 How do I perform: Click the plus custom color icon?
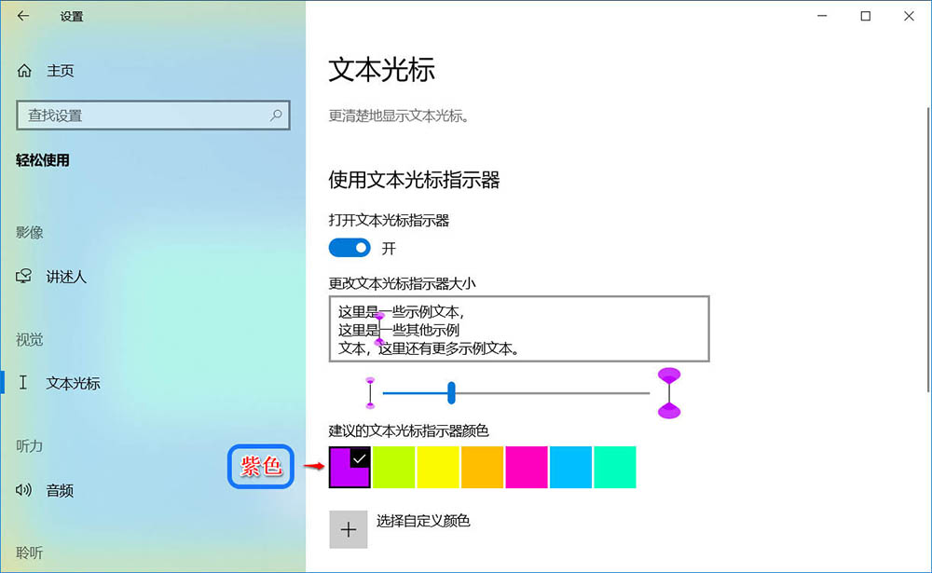(349, 529)
